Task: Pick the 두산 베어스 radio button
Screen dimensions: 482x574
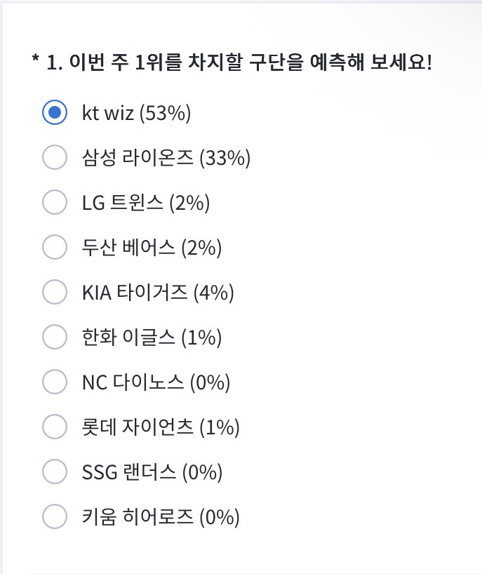Action: [x=55, y=247]
